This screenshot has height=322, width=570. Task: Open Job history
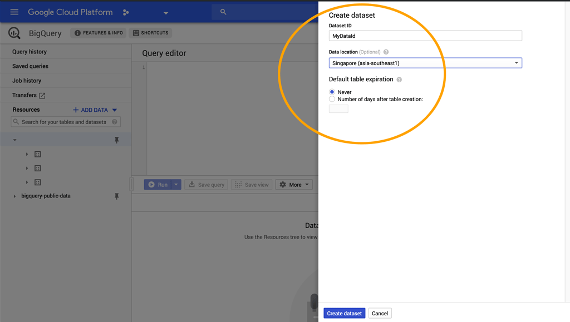27,81
